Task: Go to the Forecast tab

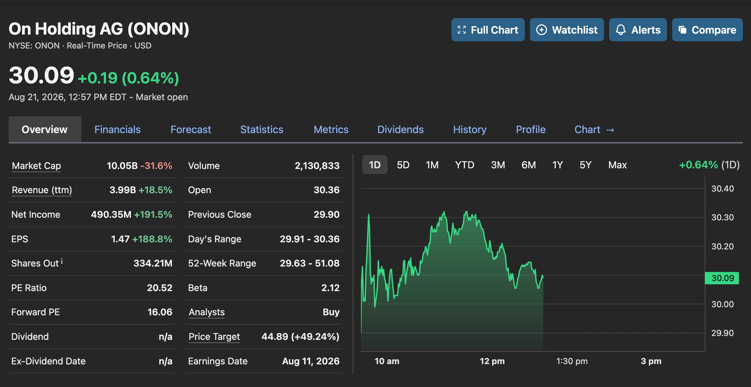Action: (x=191, y=130)
